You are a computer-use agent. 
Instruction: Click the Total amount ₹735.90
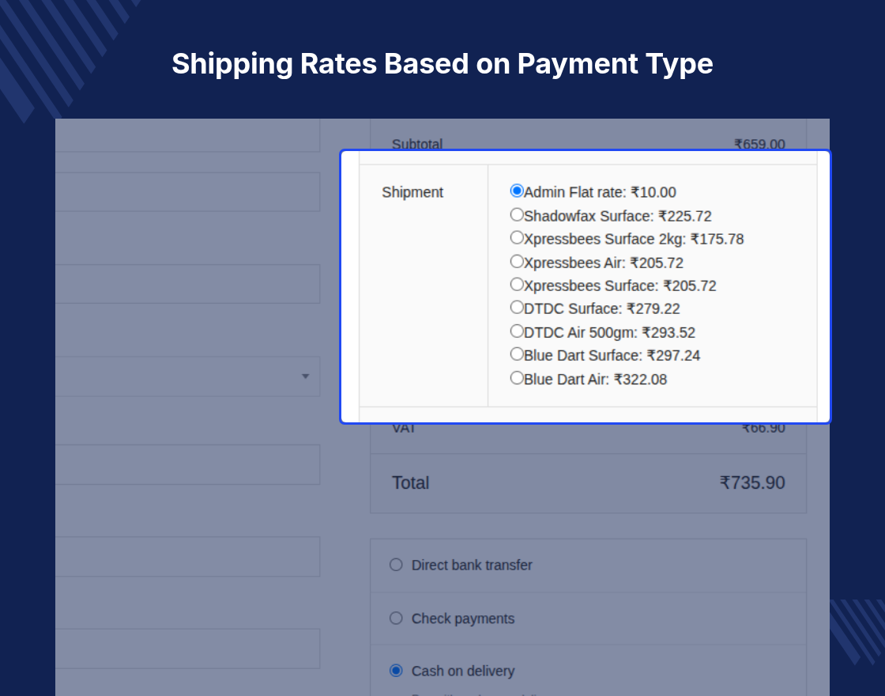752,483
